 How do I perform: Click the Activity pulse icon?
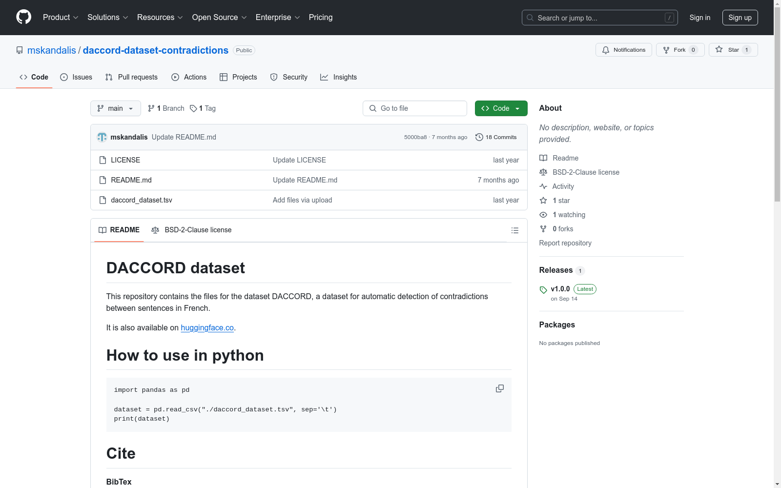point(543,186)
